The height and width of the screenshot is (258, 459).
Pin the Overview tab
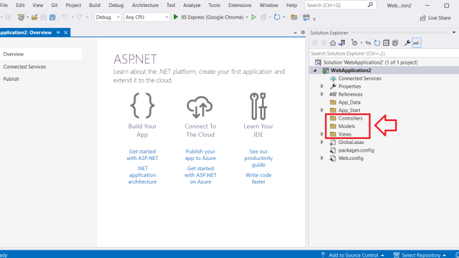point(58,32)
